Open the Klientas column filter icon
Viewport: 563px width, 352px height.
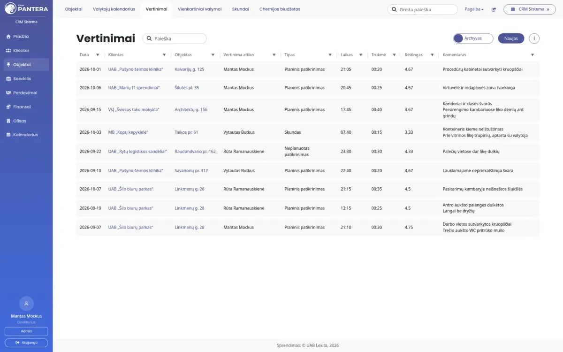(164, 55)
